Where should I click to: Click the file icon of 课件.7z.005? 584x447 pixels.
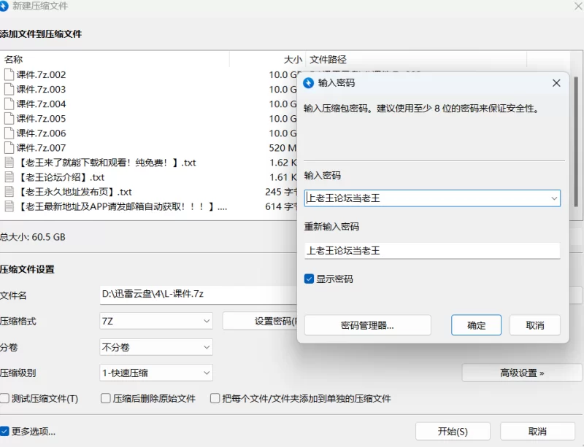click(9, 118)
